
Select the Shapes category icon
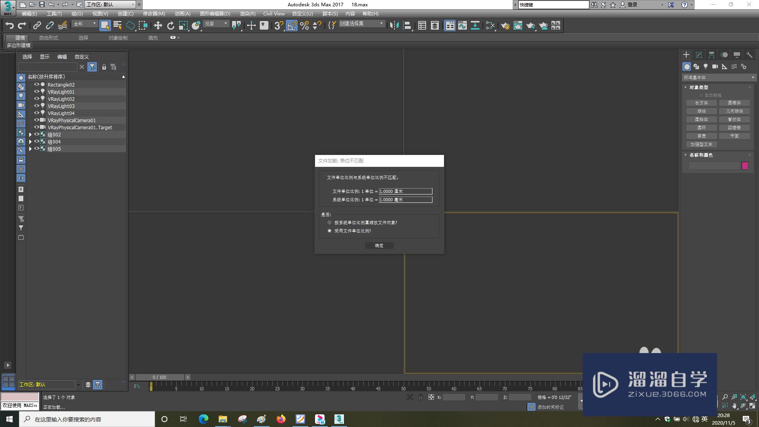pyautogui.click(x=696, y=66)
